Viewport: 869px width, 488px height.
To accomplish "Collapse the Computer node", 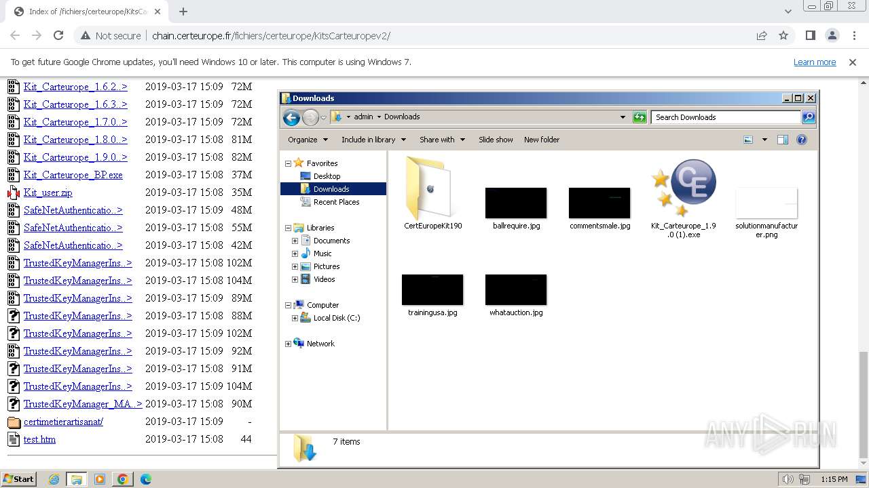I will [288, 305].
